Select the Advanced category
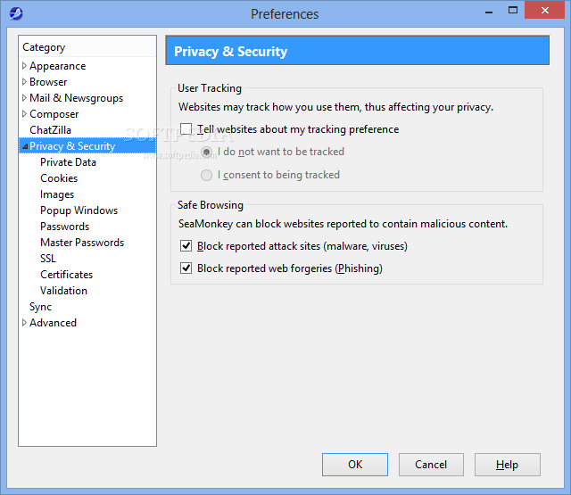Viewport: 571px width, 495px height. [53, 323]
